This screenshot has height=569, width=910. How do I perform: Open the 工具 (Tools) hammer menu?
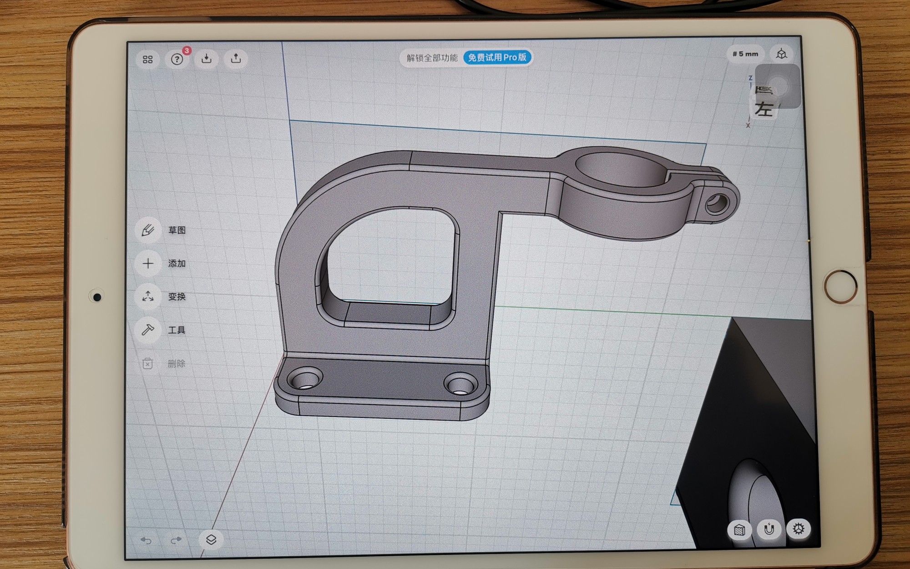point(147,330)
